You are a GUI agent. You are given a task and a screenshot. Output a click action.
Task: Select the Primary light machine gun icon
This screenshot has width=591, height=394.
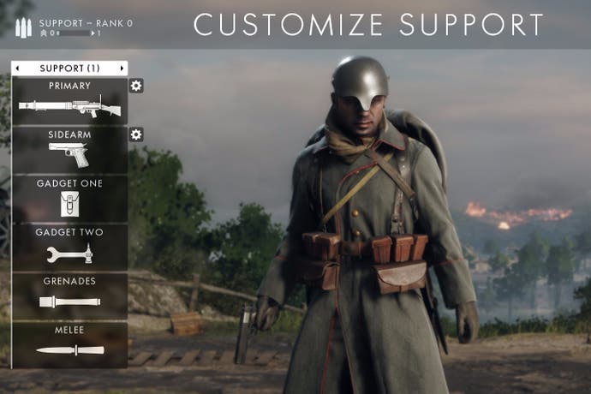pyautogui.click(x=70, y=107)
